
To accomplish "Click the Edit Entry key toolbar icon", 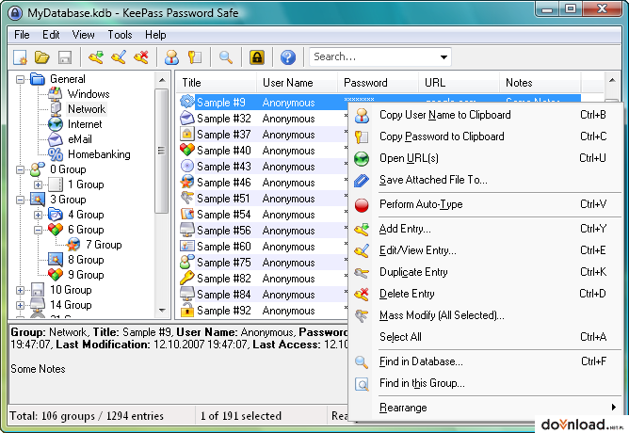I will [119, 57].
